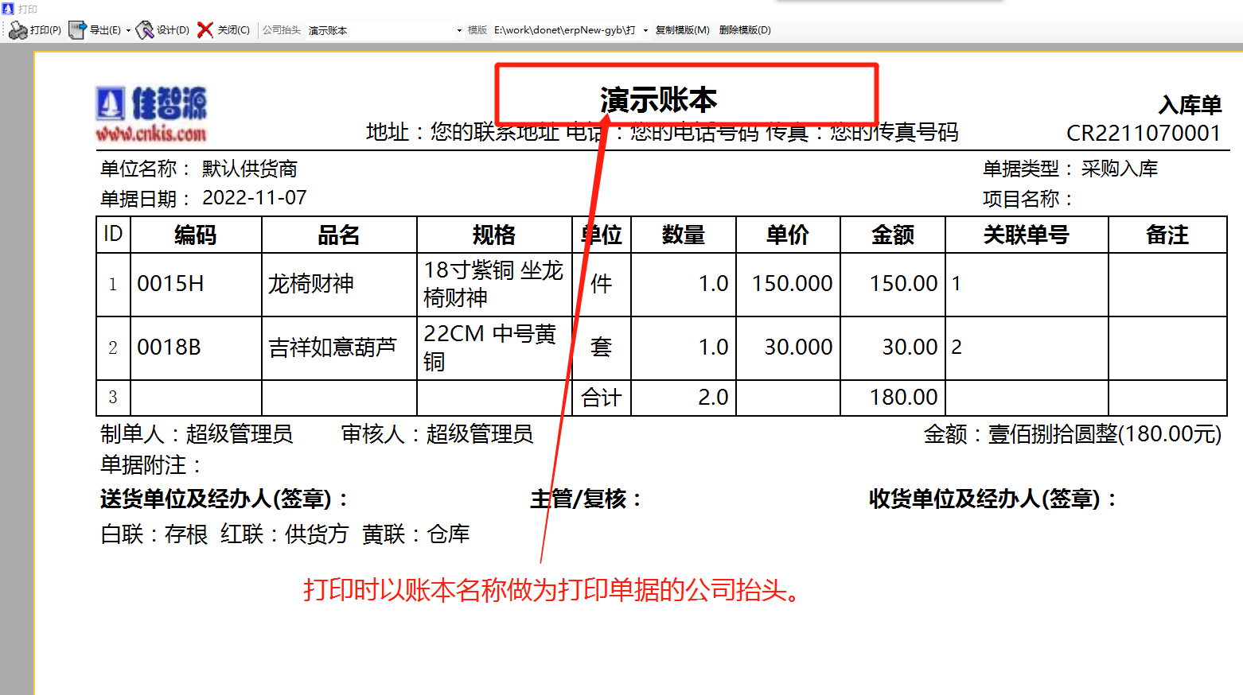Screen dimensions: 1243x695
Task: Click the red X 关闭(C) icon
Action: click(205, 29)
